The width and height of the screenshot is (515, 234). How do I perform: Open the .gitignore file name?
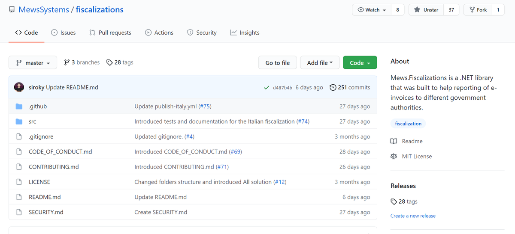(41, 136)
